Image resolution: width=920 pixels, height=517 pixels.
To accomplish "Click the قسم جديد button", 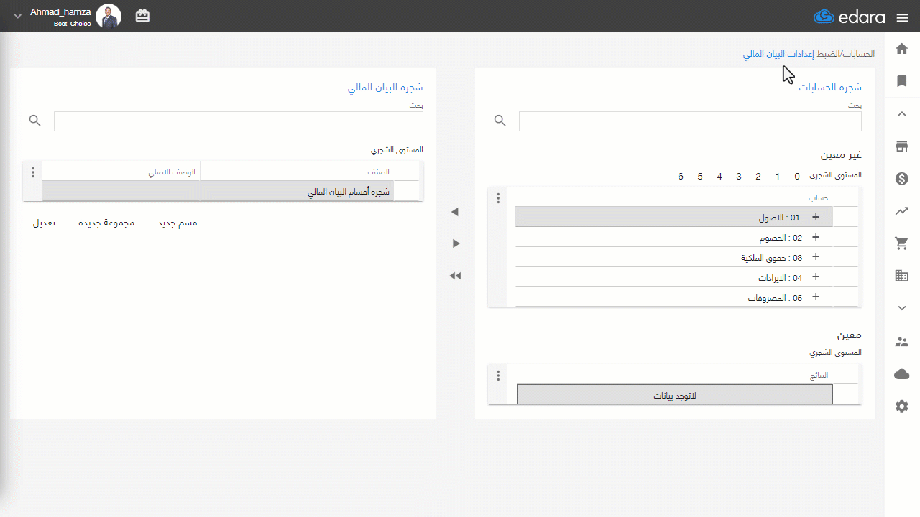I will 178,223.
